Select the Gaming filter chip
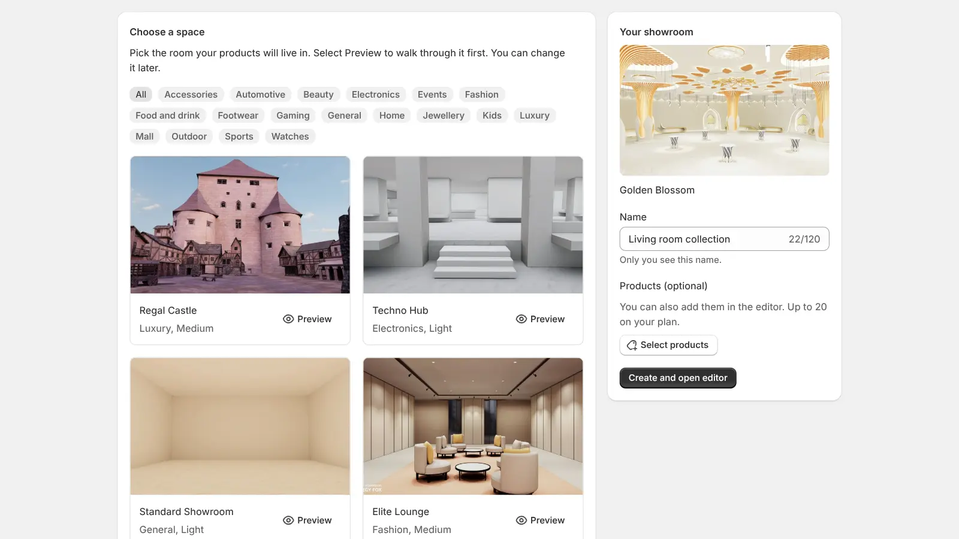This screenshot has width=959, height=539. [292, 116]
